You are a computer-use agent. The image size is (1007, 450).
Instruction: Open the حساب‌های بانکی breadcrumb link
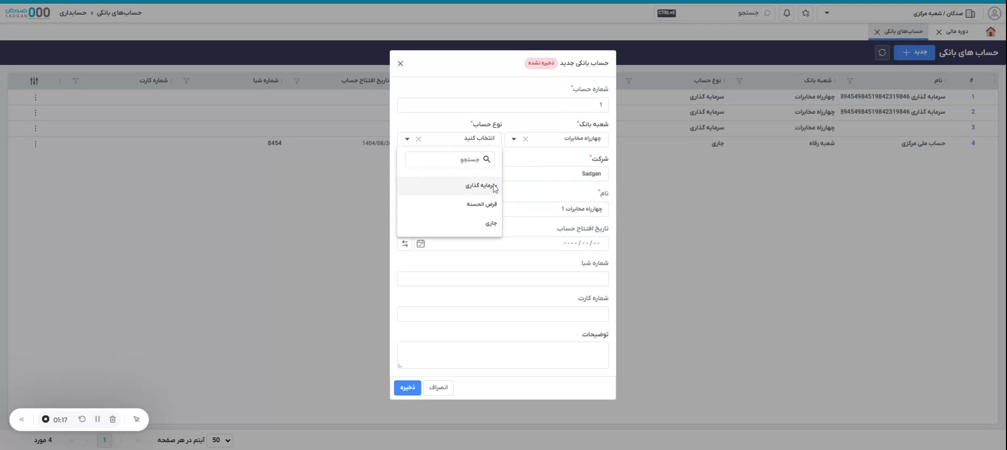(119, 13)
